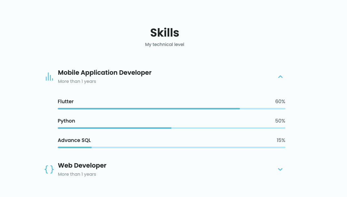Image resolution: width=347 pixels, height=197 pixels.
Task: Click the 15% value for Advance SQL
Action: pyautogui.click(x=281, y=140)
